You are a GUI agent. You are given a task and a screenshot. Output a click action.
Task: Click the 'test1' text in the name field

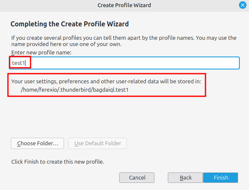click(18, 63)
